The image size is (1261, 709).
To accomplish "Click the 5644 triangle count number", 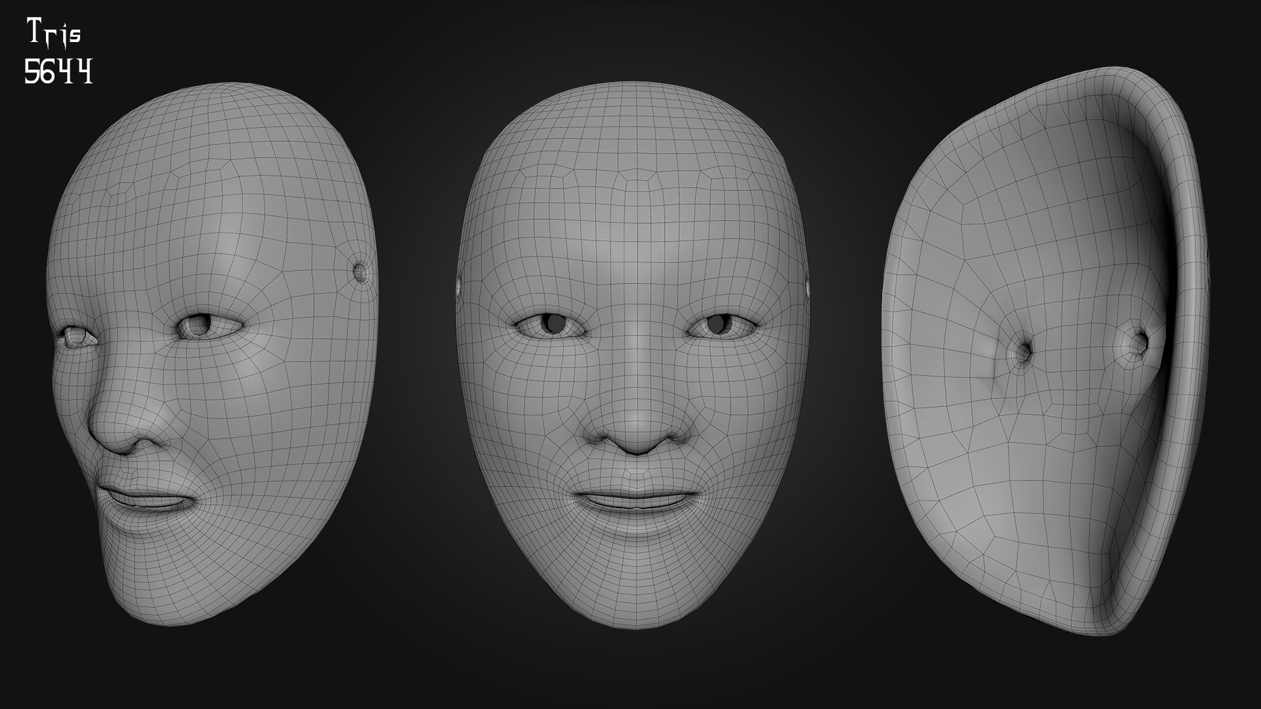I will pos(58,71).
